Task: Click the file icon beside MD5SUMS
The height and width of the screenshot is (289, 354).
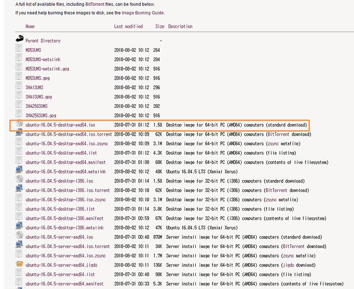Action: (x=19, y=48)
